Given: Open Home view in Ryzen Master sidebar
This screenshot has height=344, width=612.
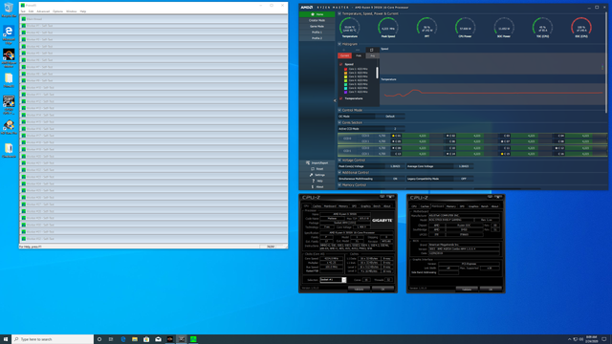Looking at the screenshot, I should pyautogui.click(x=317, y=14).
